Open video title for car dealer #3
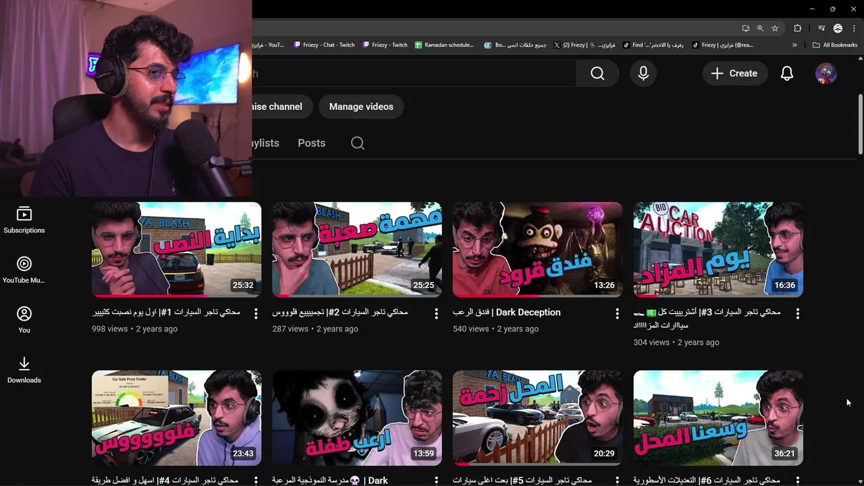 pos(707,319)
